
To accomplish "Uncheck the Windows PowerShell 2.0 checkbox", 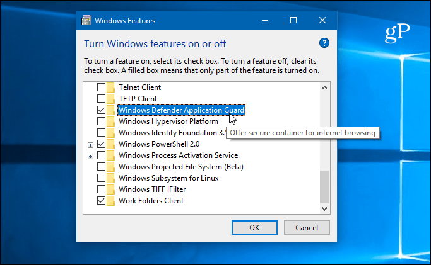I will (101, 144).
